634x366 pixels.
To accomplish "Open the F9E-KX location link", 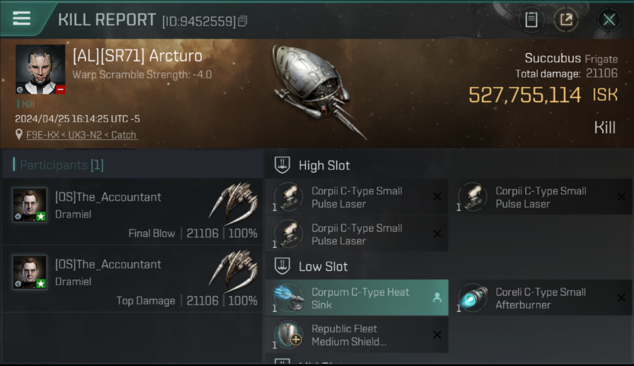I will [81, 135].
